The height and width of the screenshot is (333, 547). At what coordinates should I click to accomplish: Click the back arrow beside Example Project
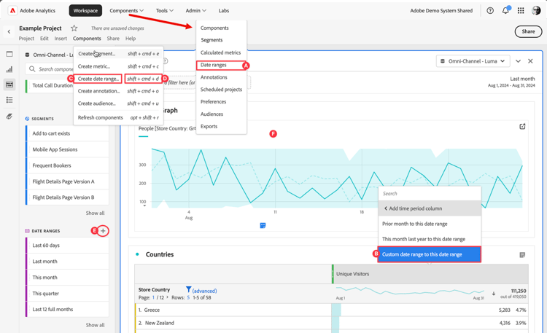(x=9, y=32)
